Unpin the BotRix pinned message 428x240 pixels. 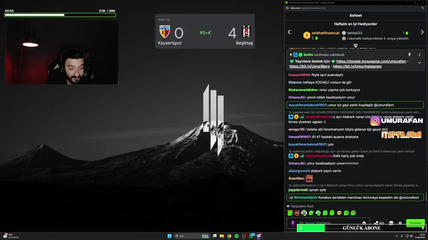click(409, 55)
